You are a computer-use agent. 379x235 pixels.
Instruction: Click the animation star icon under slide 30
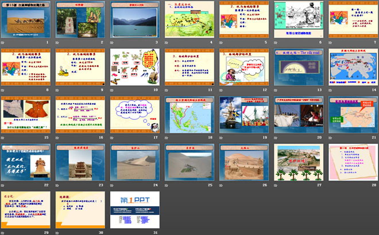(x=57, y=233)
